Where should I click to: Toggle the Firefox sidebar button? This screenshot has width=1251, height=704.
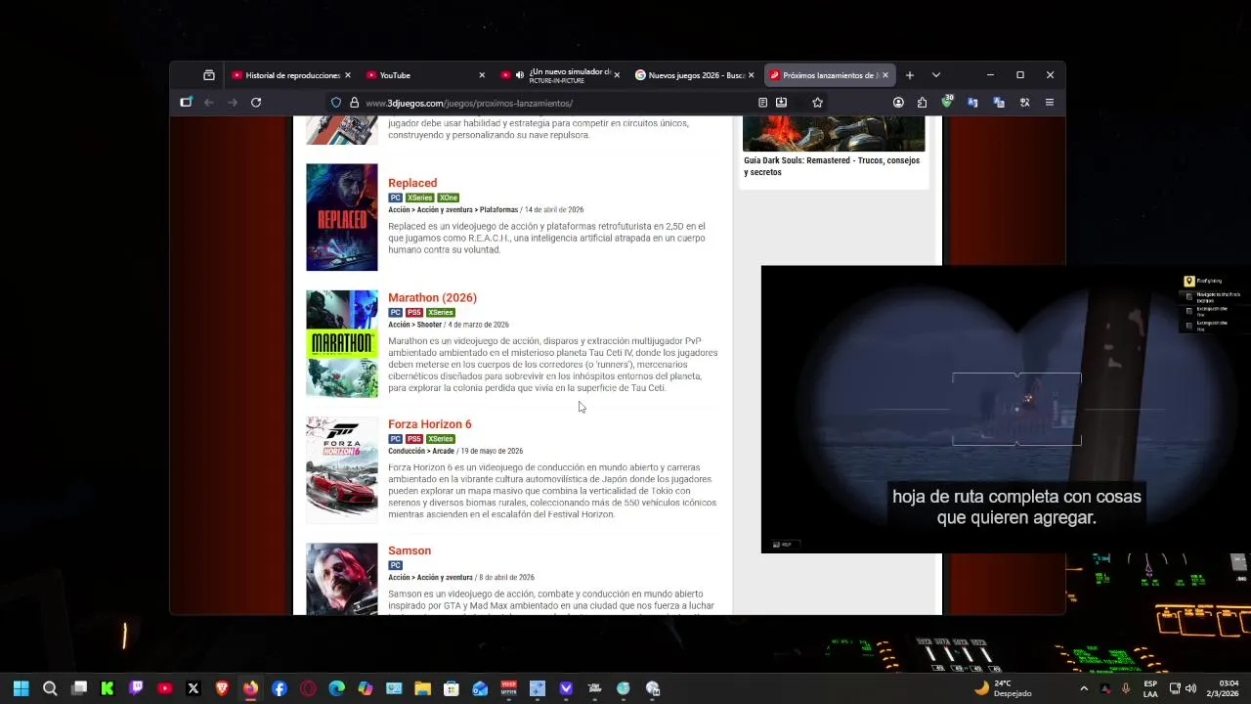186,103
